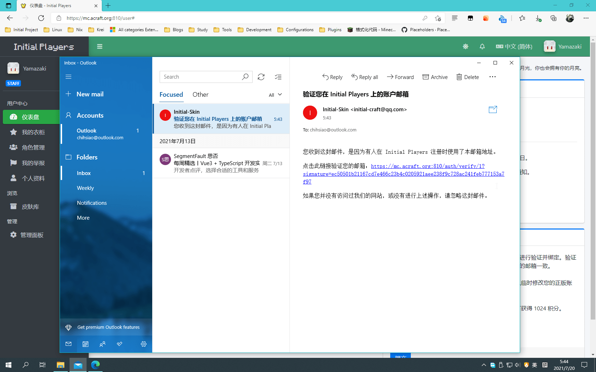Open 管理面板 admin panel
The height and width of the screenshot is (372, 596).
coord(31,235)
